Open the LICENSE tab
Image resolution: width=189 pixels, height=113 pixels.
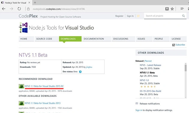pyautogui.click(x=178, y=39)
